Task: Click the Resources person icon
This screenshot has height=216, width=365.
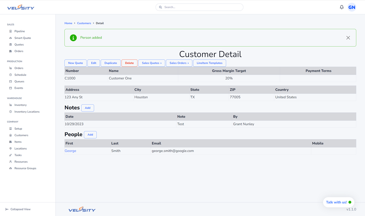Action: (11, 162)
